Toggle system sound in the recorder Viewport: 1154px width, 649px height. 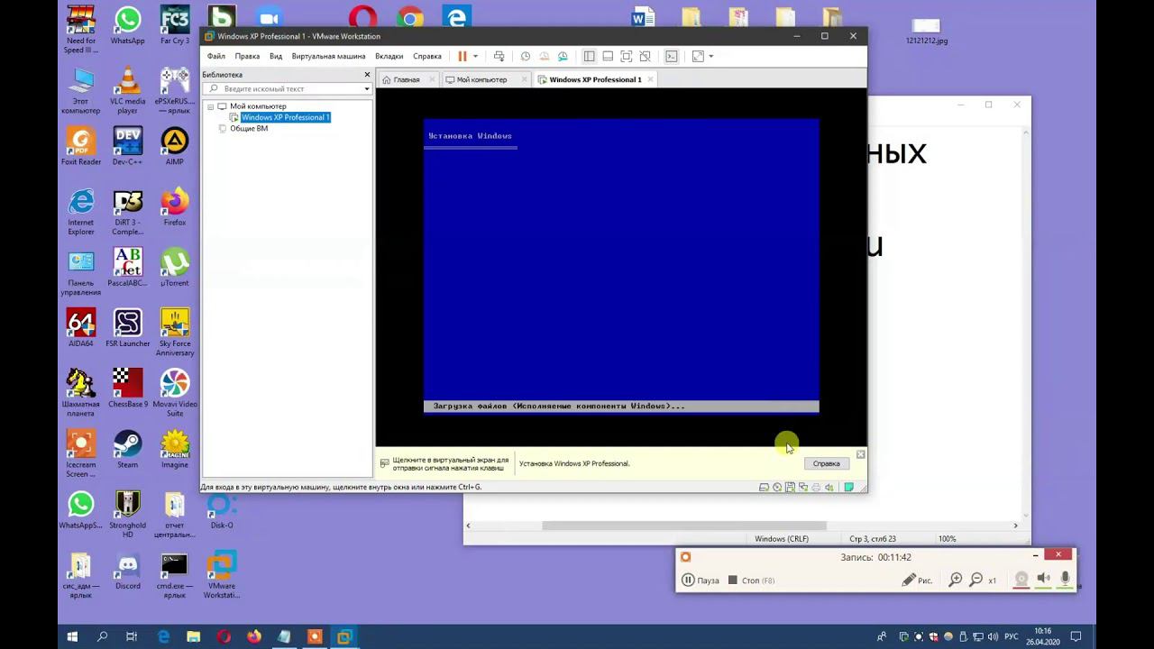coord(1043,580)
